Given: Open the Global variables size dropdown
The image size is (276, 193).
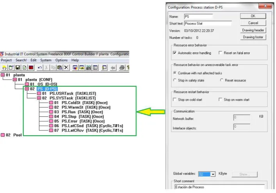Looking at the screenshot, I should point(213,174).
